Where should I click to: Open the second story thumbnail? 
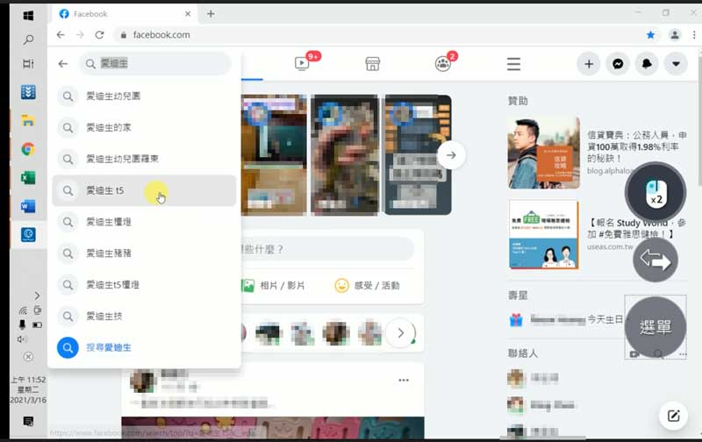coord(345,155)
